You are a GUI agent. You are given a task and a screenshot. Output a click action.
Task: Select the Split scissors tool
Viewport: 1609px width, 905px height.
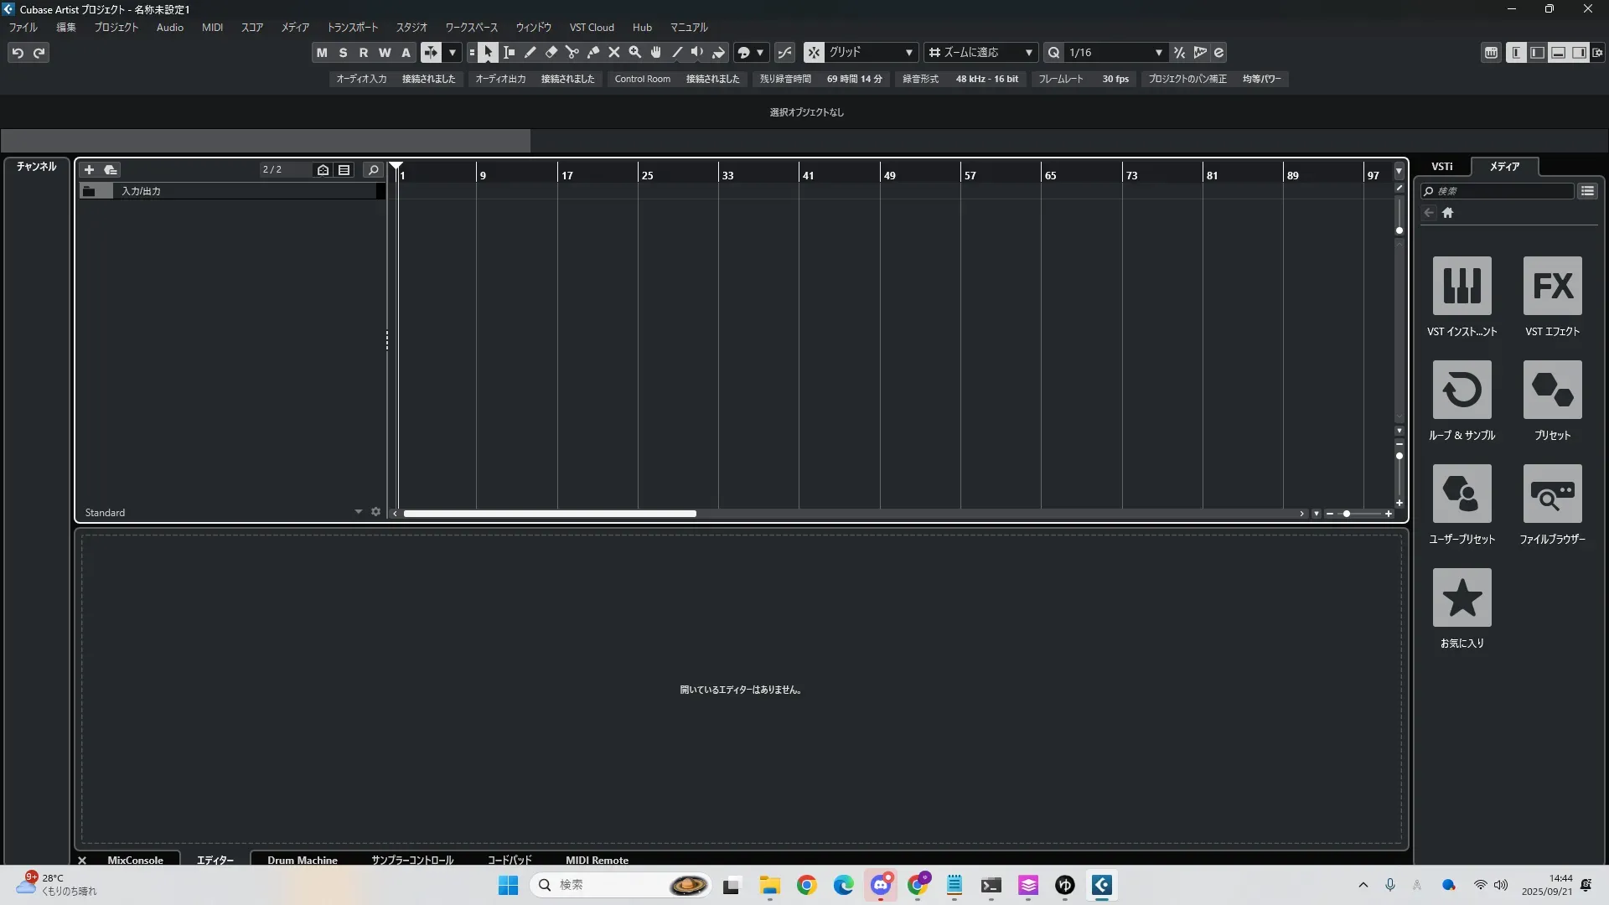[572, 53]
